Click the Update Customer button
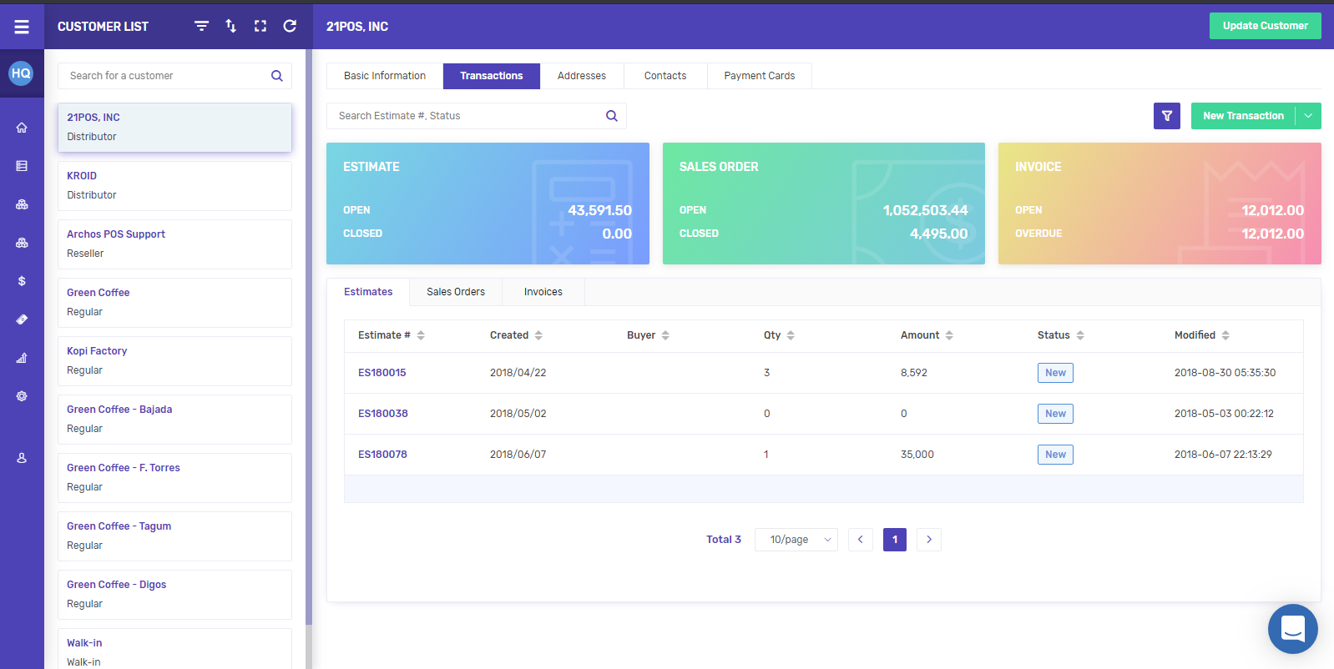The width and height of the screenshot is (1334, 669). 1266,26
